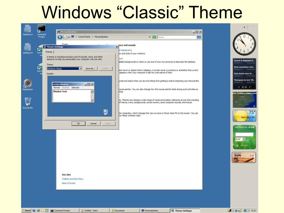Click the volume icon in the system tray

tap(248, 211)
